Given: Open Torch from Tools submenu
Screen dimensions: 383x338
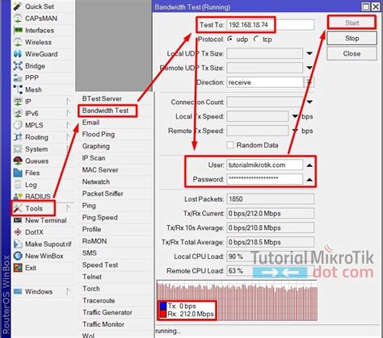Looking at the screenshot, I should click(115, 289).
